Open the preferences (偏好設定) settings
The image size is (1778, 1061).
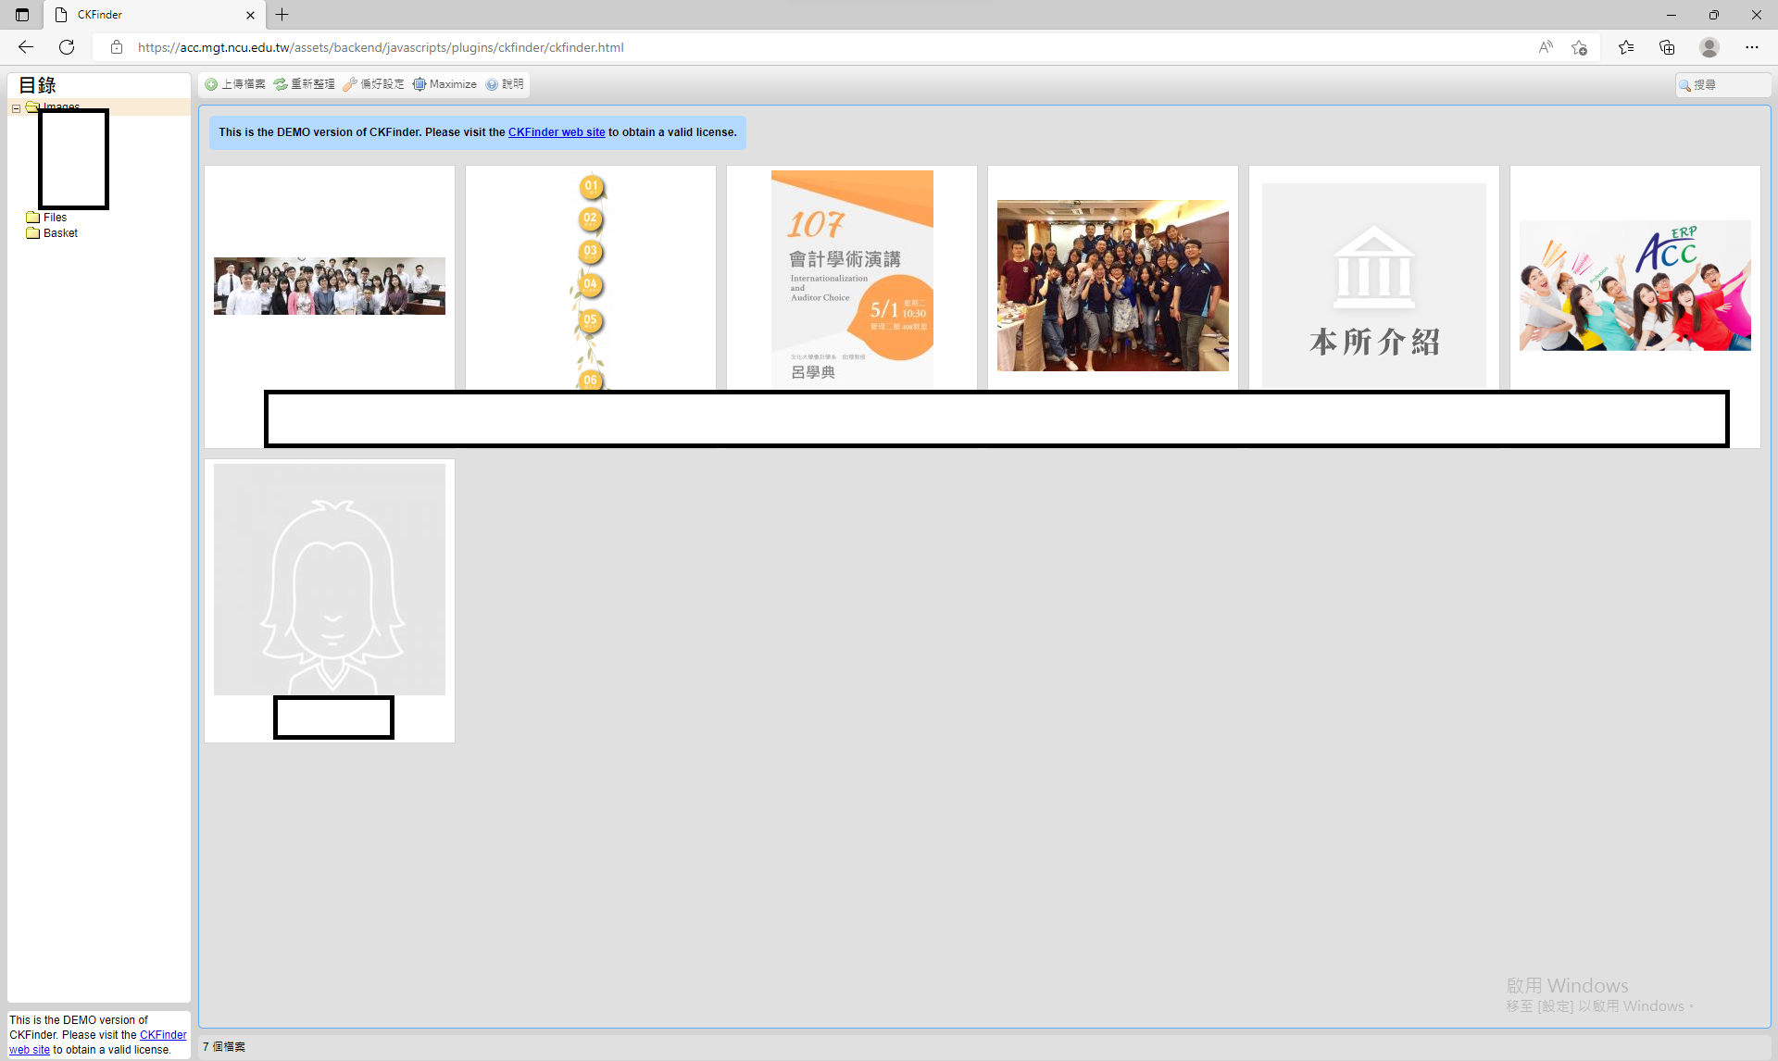point(374,84)
